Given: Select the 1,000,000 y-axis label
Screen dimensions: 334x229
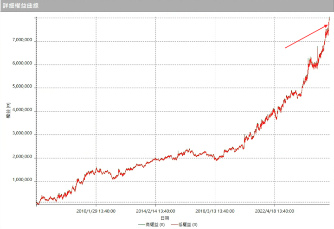Looking at the screenshot, I should 22,180.
